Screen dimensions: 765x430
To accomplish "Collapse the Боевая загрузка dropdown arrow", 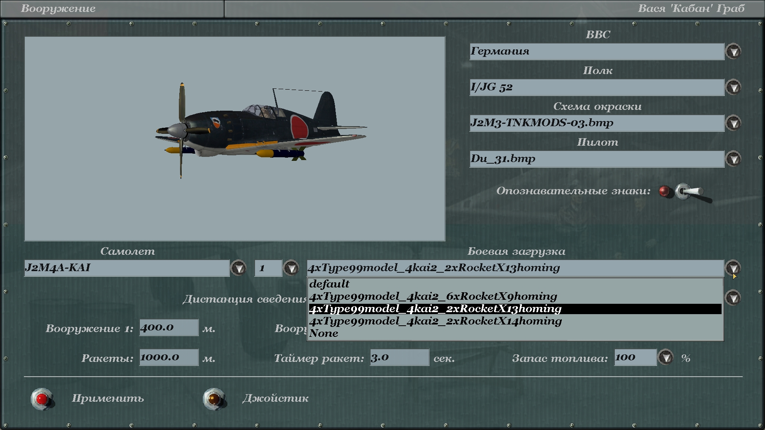I will pos(733,268).
